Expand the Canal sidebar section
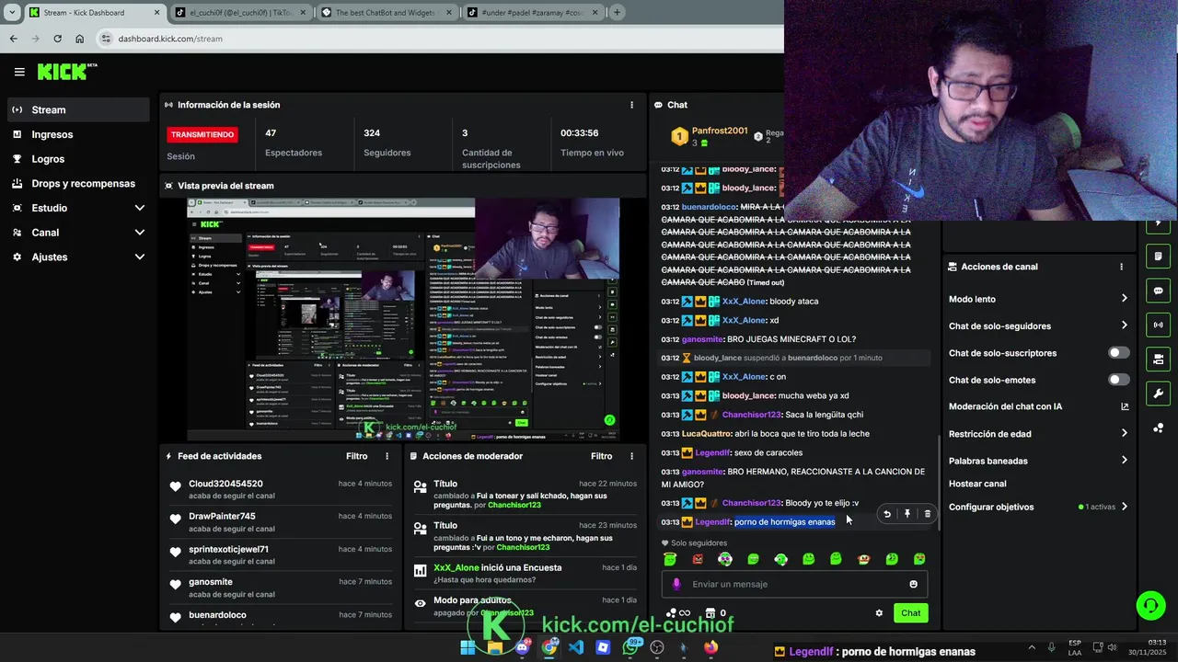Image resolution: width=1178 pixels, height=662 pixels. [x=78, y=233]
